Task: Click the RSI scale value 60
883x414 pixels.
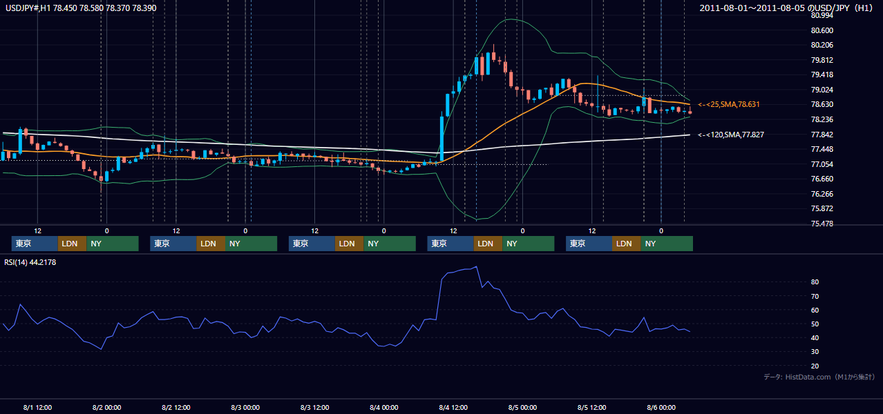Action: pos(815,310)
